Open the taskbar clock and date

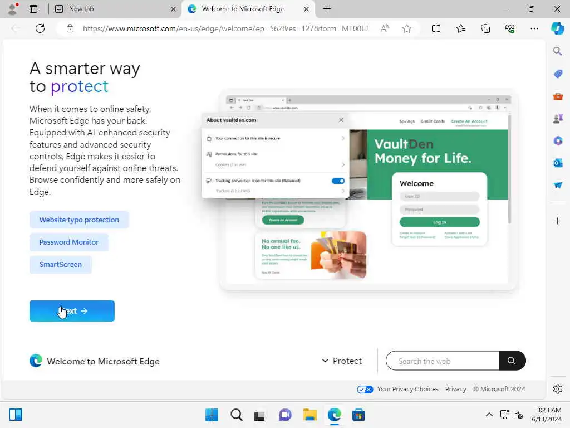click(x=547, y=415)
